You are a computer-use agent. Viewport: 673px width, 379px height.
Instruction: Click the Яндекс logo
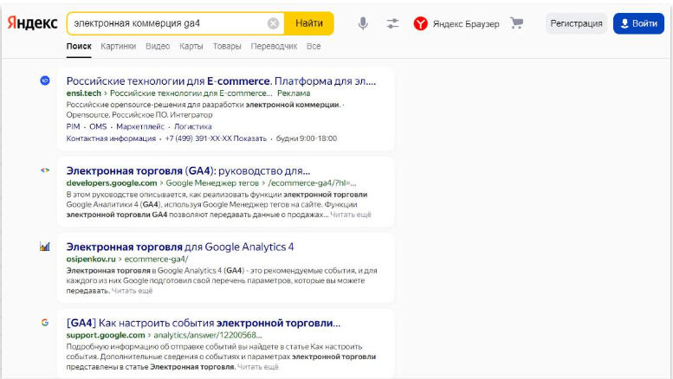(32, 23)
